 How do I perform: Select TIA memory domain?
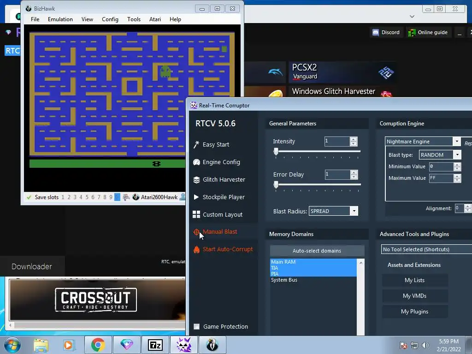(313, 268)
